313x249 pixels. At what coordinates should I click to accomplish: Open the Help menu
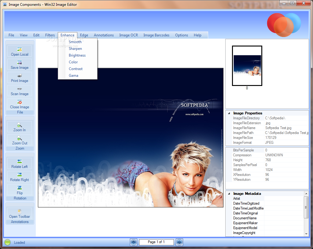tap(197, 35)
